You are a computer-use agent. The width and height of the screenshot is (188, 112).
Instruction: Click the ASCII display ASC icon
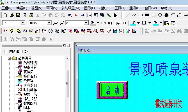(x=31, y=31)
